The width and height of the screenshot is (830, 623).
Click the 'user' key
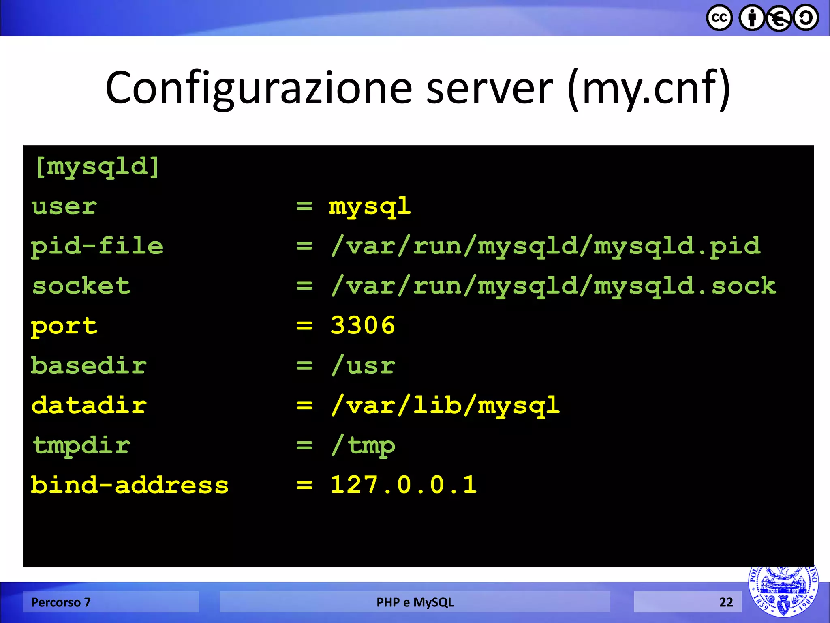point(64,206)
